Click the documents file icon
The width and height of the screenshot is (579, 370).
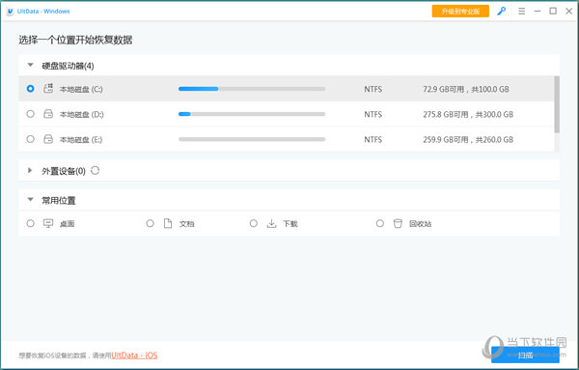pos(168,223)
